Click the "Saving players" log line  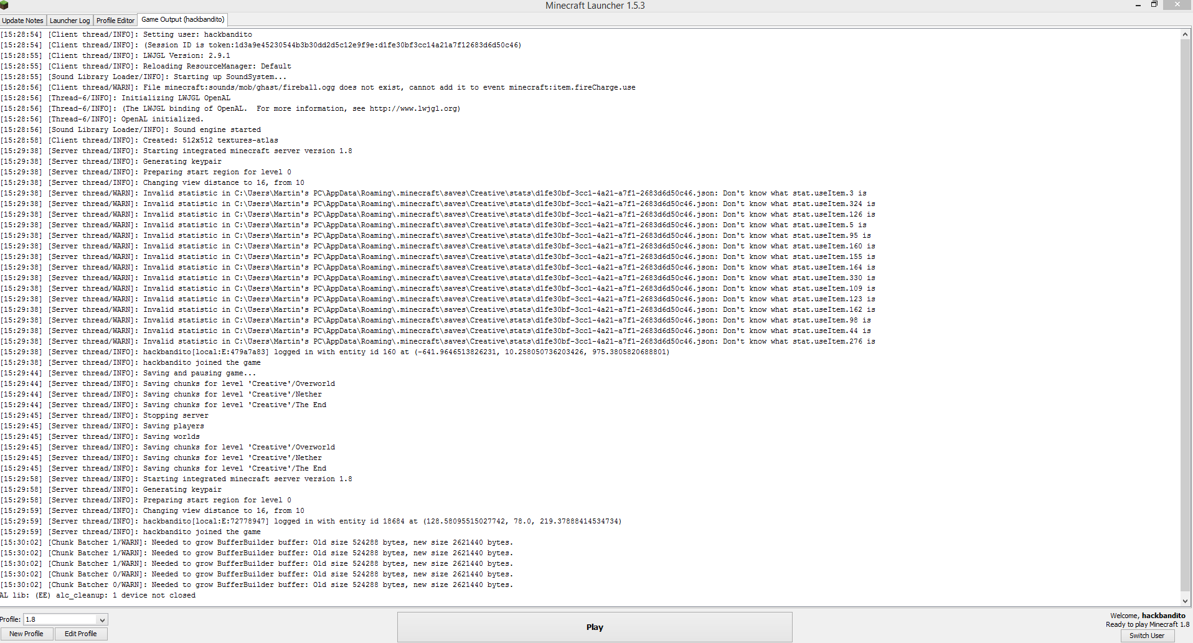(x=102, y=426)
